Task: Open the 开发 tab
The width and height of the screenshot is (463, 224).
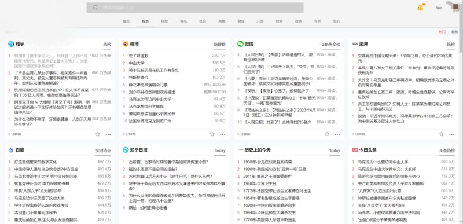Action: tap(260, 21)
